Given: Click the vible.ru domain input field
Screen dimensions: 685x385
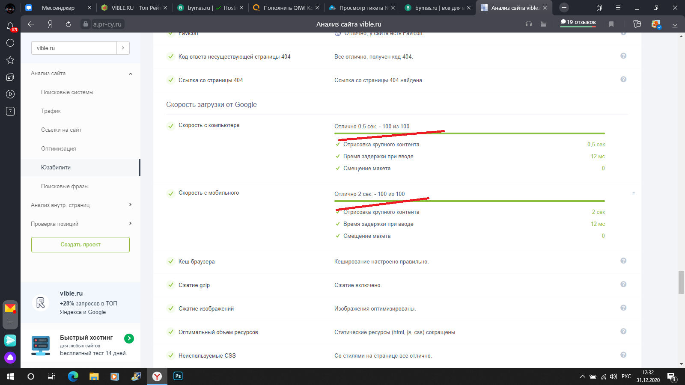Looking at the screenshot, I should click(x=74, y=48).
